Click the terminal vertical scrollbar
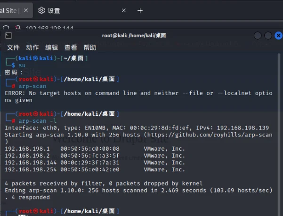The image size is (283, 216). tap(279, 134)
